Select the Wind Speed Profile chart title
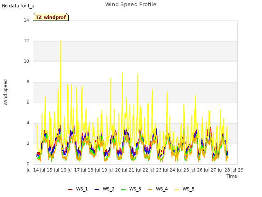 [x=131, y=5]
